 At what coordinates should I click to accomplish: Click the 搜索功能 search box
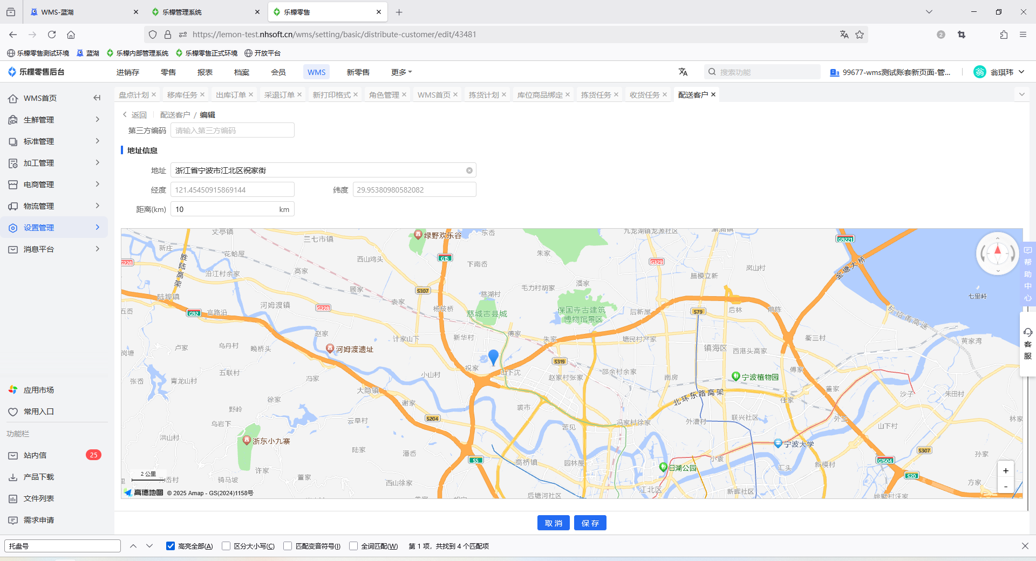click(x=762, y=72)
